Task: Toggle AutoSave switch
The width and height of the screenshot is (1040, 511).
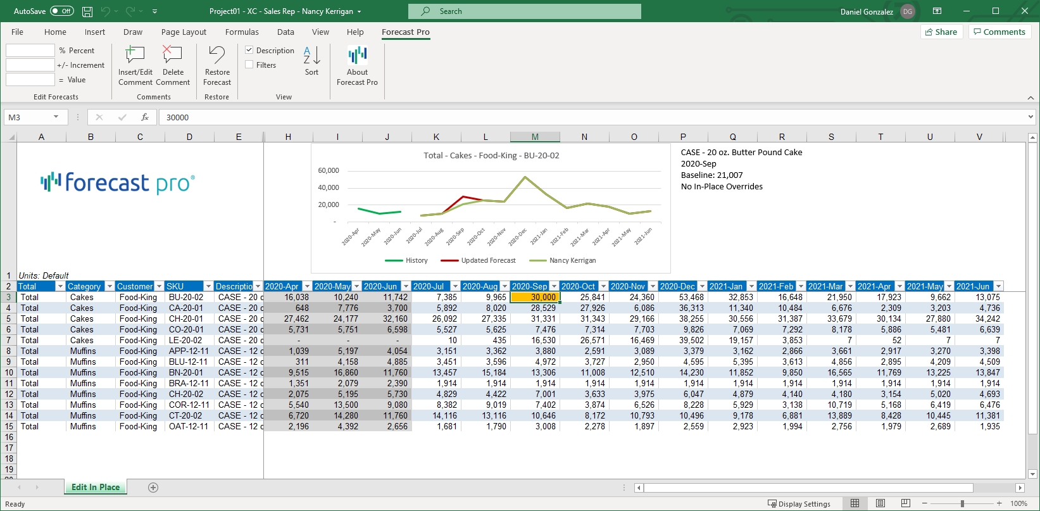Action: pyautogui.click(x=62, y=11)
